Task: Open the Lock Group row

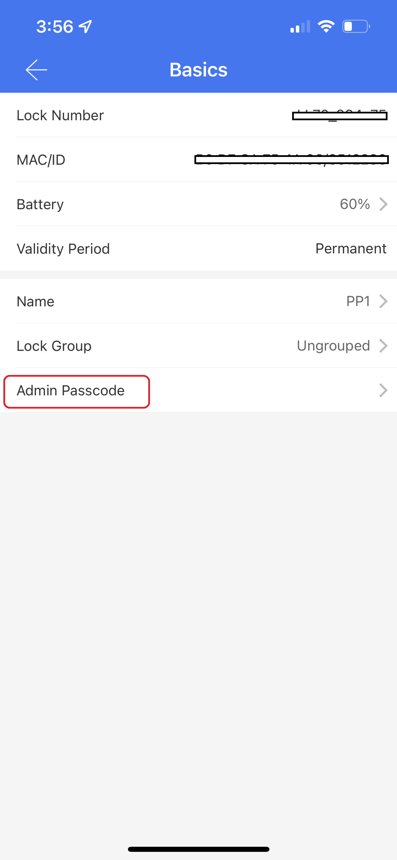Action: click(198, 346)
